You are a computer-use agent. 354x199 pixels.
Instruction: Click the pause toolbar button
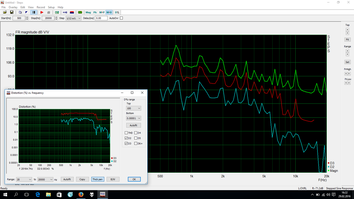tap(33, 12)
